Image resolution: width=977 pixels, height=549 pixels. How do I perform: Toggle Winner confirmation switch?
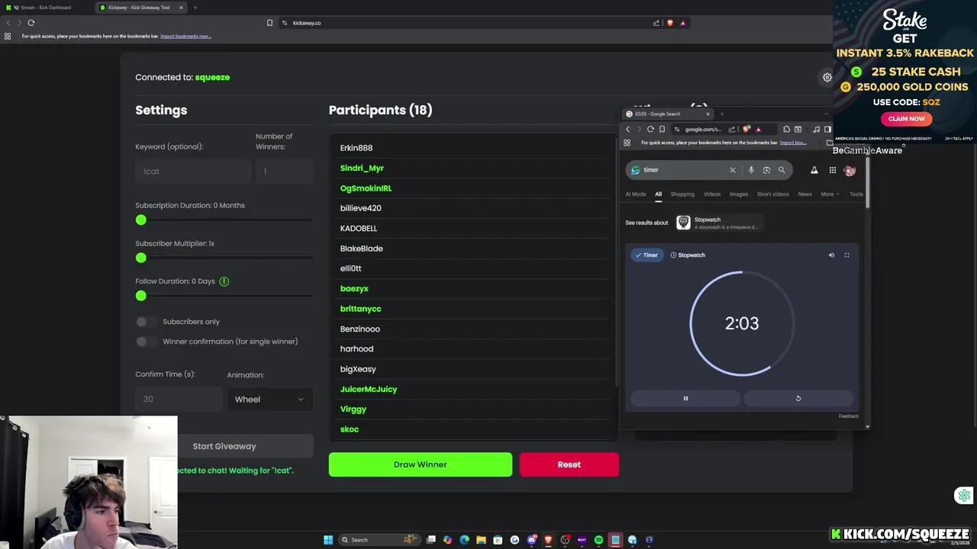pyautogui.click(x=145, y=342)
